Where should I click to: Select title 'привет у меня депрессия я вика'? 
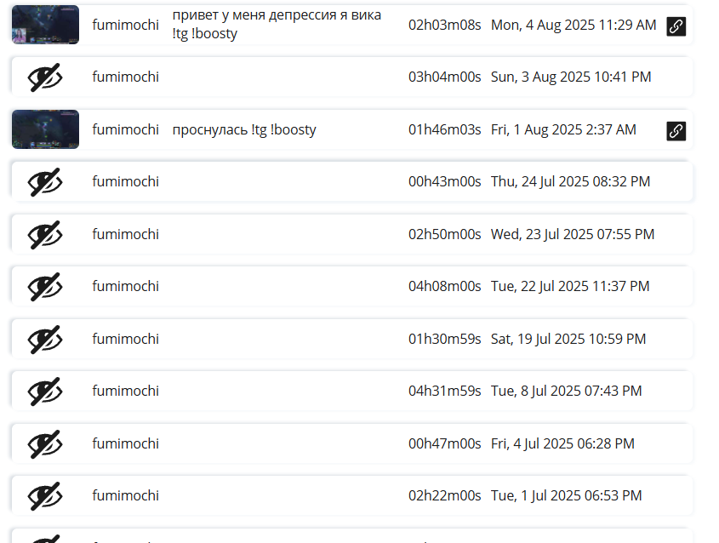(x=277, y=15)
